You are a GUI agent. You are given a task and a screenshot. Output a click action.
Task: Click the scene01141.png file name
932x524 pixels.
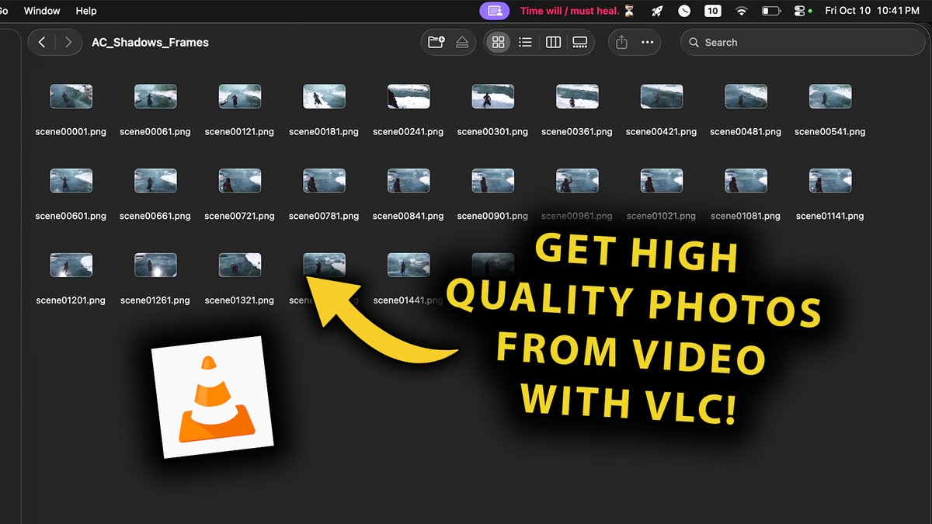(830, 216)
